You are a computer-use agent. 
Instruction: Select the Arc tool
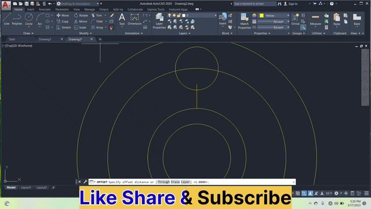click(x=39, y=19)
